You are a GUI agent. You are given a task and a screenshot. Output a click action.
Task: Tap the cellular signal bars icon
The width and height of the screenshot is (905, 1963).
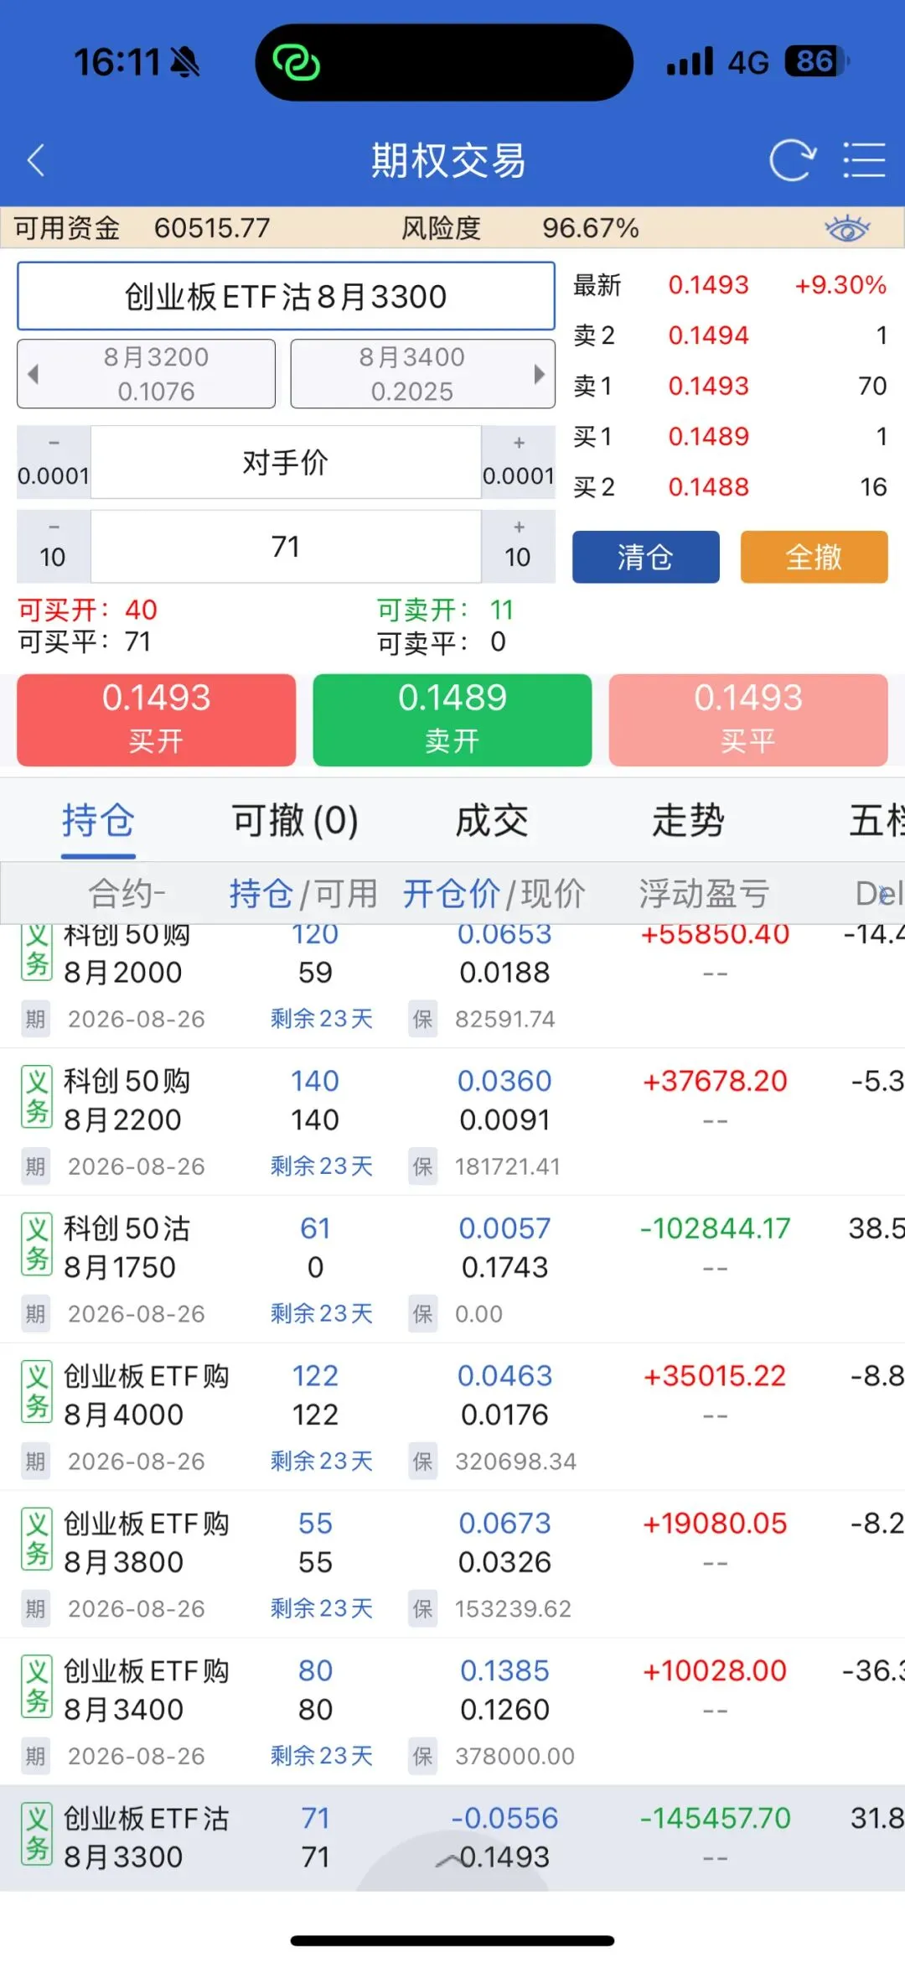pyautogui.click(x=690, y=61)
